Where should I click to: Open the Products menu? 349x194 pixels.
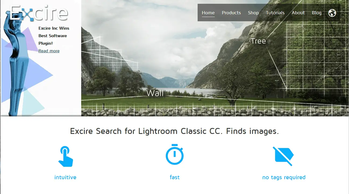point(231,13)
